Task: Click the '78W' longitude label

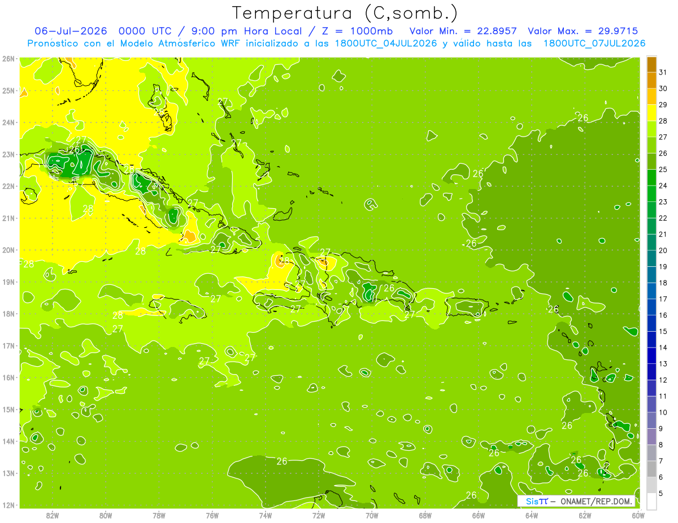Action: click(159, 515)
